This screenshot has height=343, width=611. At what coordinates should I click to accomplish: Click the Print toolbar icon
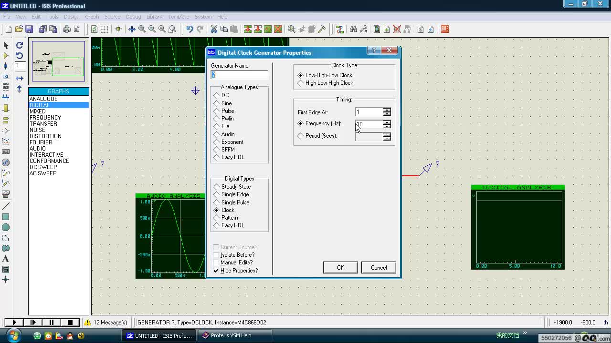pos(66,29)
